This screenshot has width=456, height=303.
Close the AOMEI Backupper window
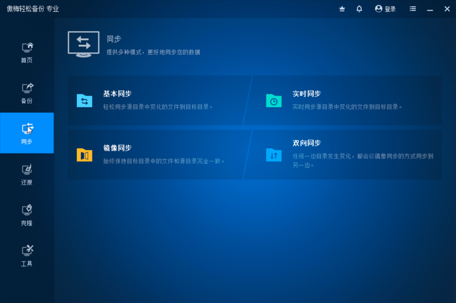pyautogui.click(x=447, y=9)
